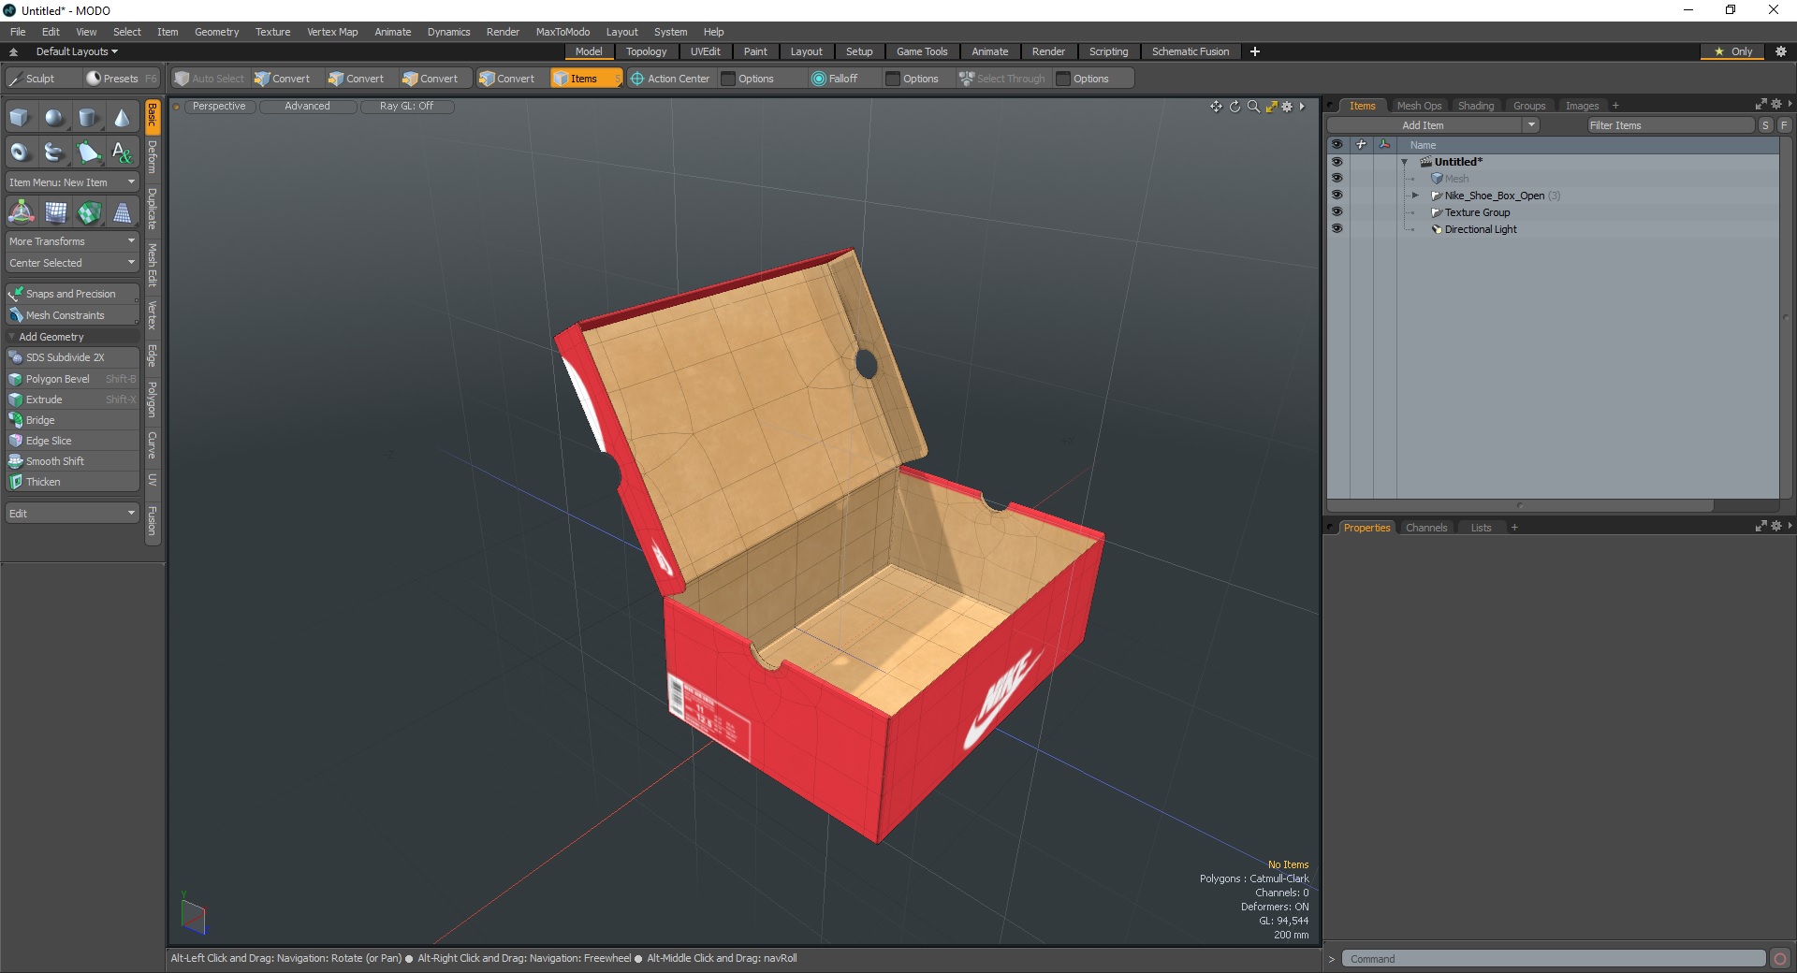Viewport: 1797px width, 973px height.
Task: Open layout settings gear at top right
Action: (x=1781, y=51)
